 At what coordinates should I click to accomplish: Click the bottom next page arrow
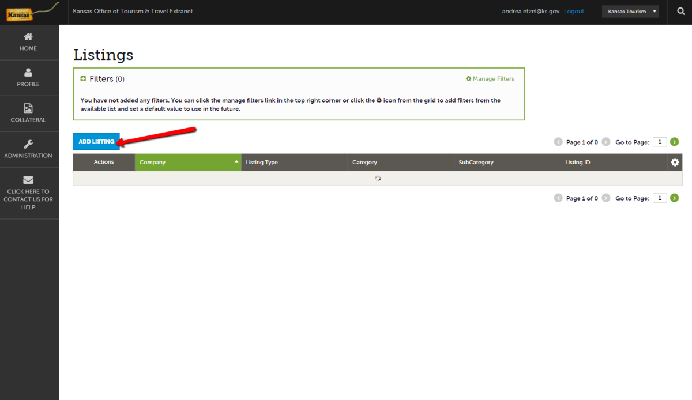click(x=605, y=198)
